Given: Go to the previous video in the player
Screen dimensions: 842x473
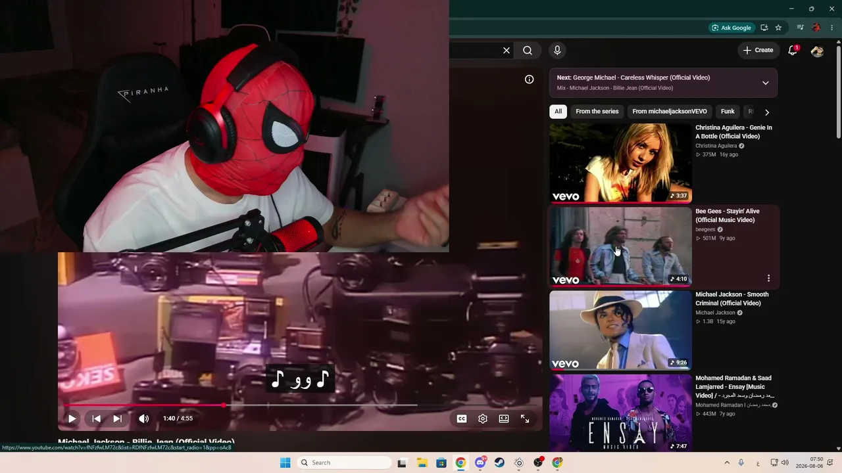Looking at the screenshot, I should (x=96, y=418).
